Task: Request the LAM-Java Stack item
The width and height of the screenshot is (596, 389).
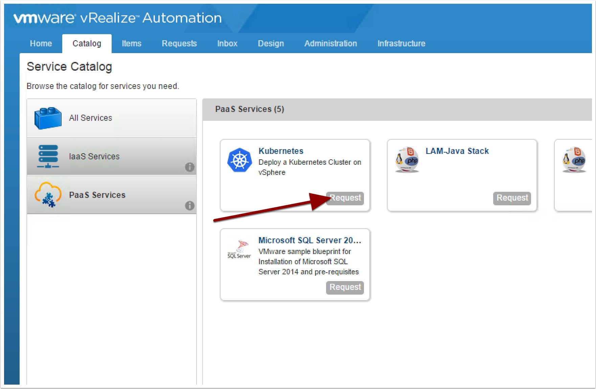Action: coord(512,198)
